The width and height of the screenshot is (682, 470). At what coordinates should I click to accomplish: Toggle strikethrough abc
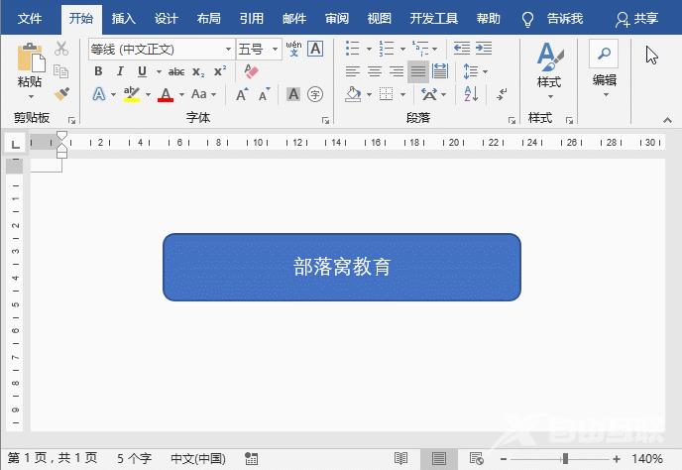pos(176,71)
